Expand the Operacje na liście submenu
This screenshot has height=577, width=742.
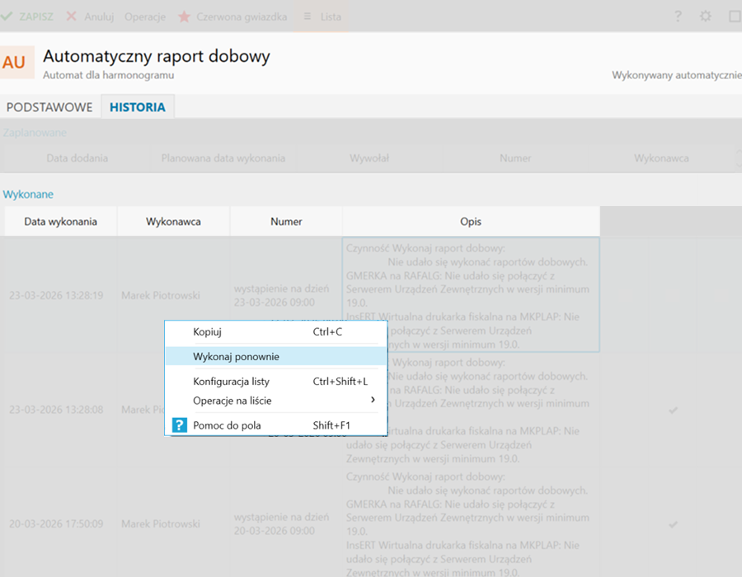pos(232,401)
